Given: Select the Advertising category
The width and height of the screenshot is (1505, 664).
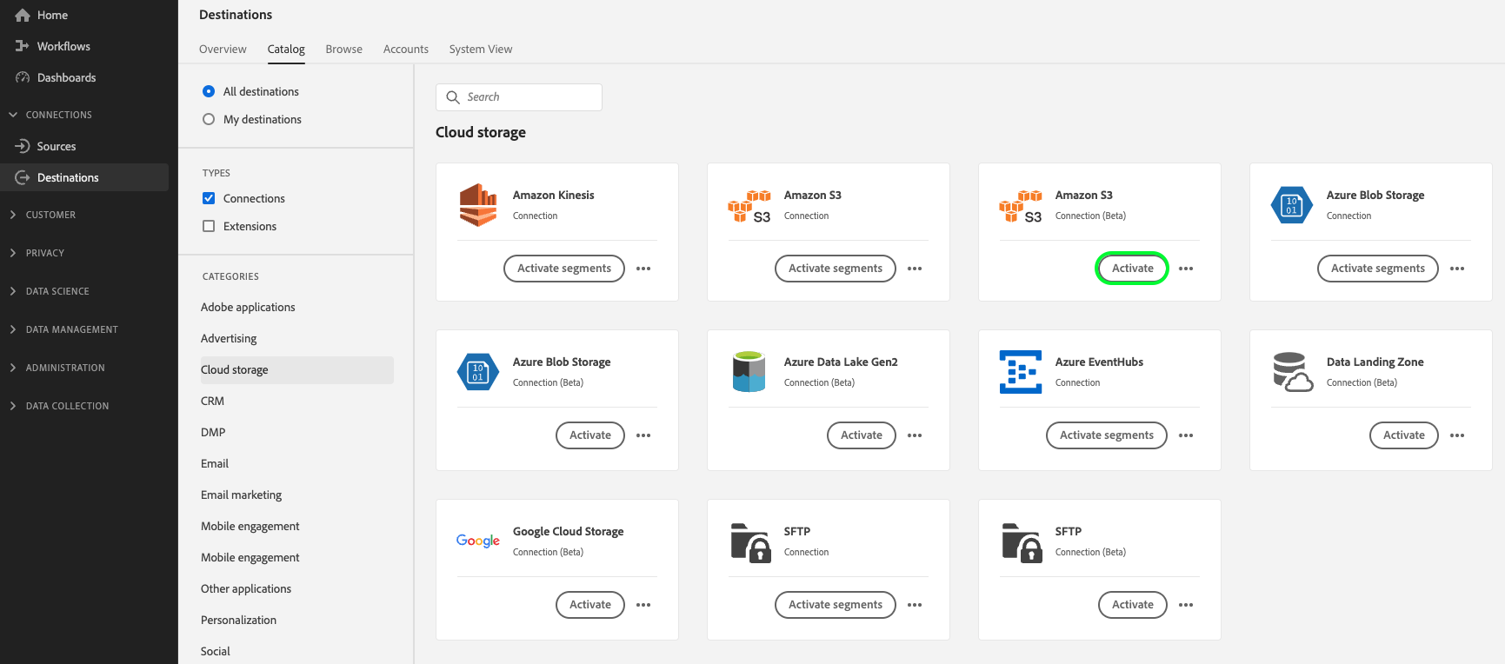Looking at the screenshot, I should point(229,338).
